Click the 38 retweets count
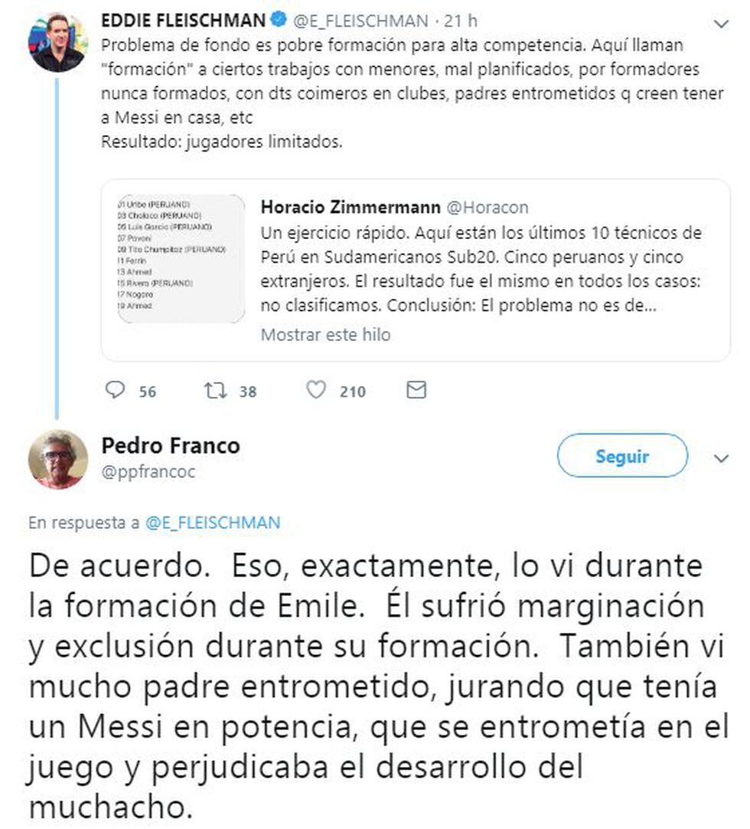Screen dimensions: 750x829 click(247, 392)
